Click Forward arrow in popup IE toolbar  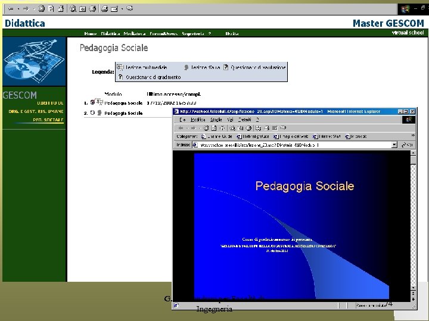point(194,128)
